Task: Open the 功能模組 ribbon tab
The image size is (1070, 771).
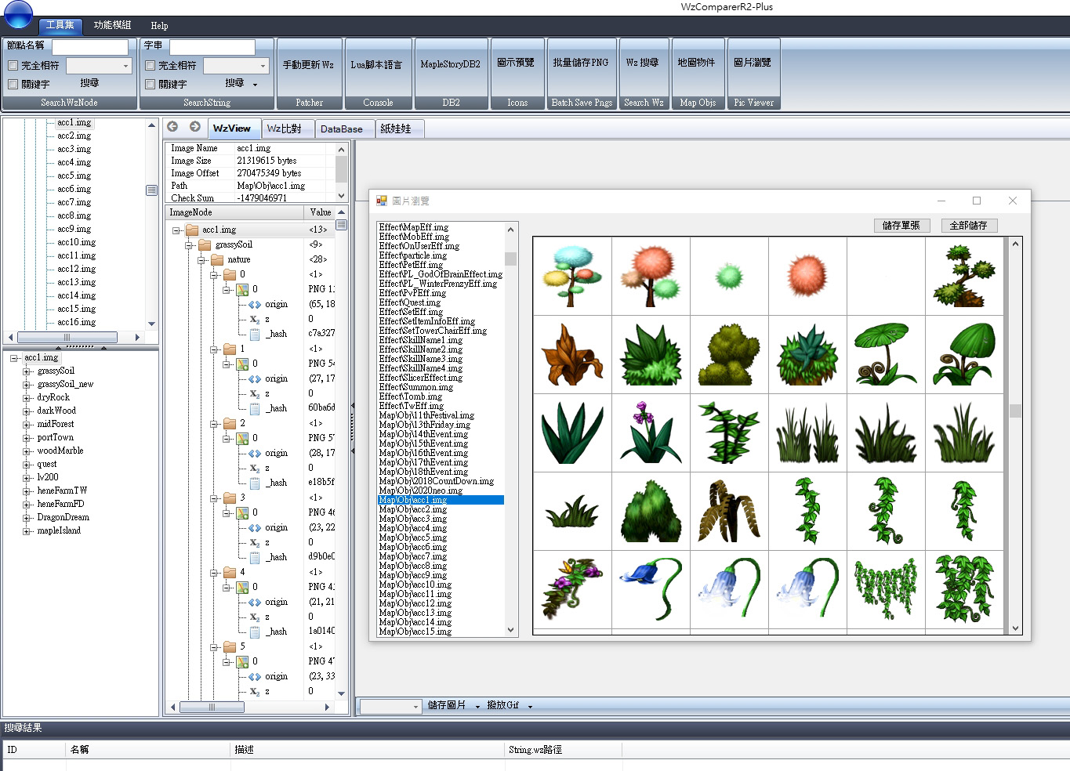Action: coord(112,25)
